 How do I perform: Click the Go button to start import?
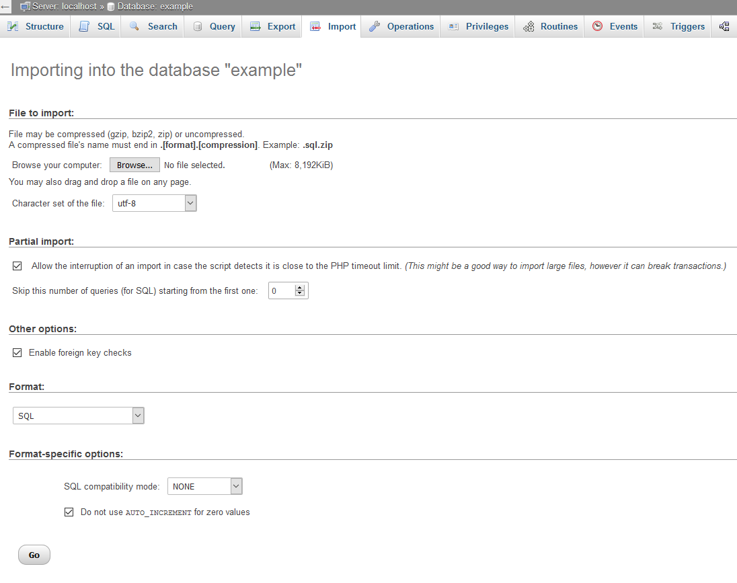pyautogui.click(x=34, y=555)
